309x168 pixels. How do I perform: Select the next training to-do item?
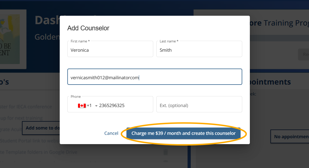[x=23, y=118]
